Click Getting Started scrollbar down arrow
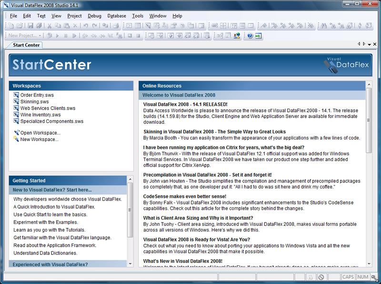The image size is (381, 284). point(130,264)
